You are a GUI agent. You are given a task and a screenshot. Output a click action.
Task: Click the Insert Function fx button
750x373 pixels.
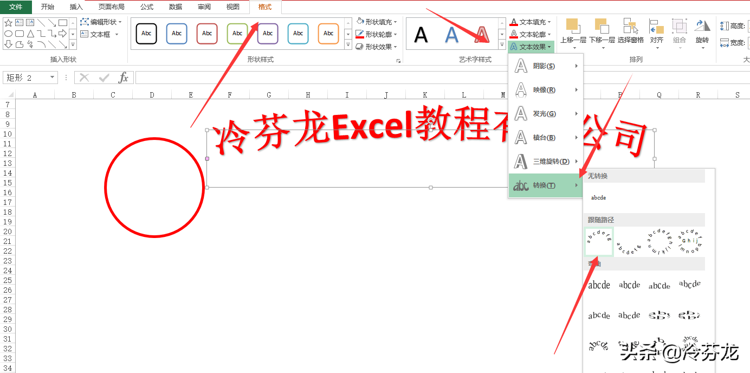point(124,78)
